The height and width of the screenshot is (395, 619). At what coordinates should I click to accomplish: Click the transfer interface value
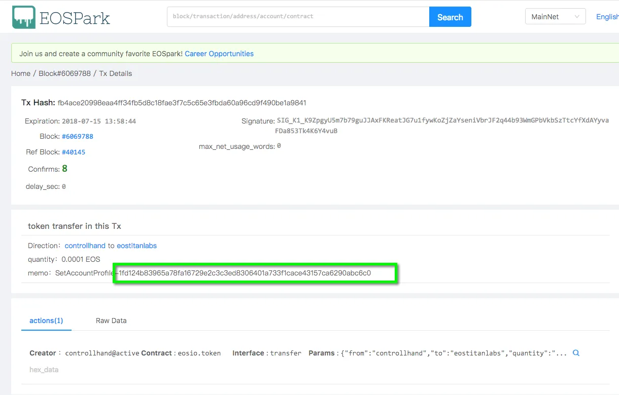[x=286, y=353]
